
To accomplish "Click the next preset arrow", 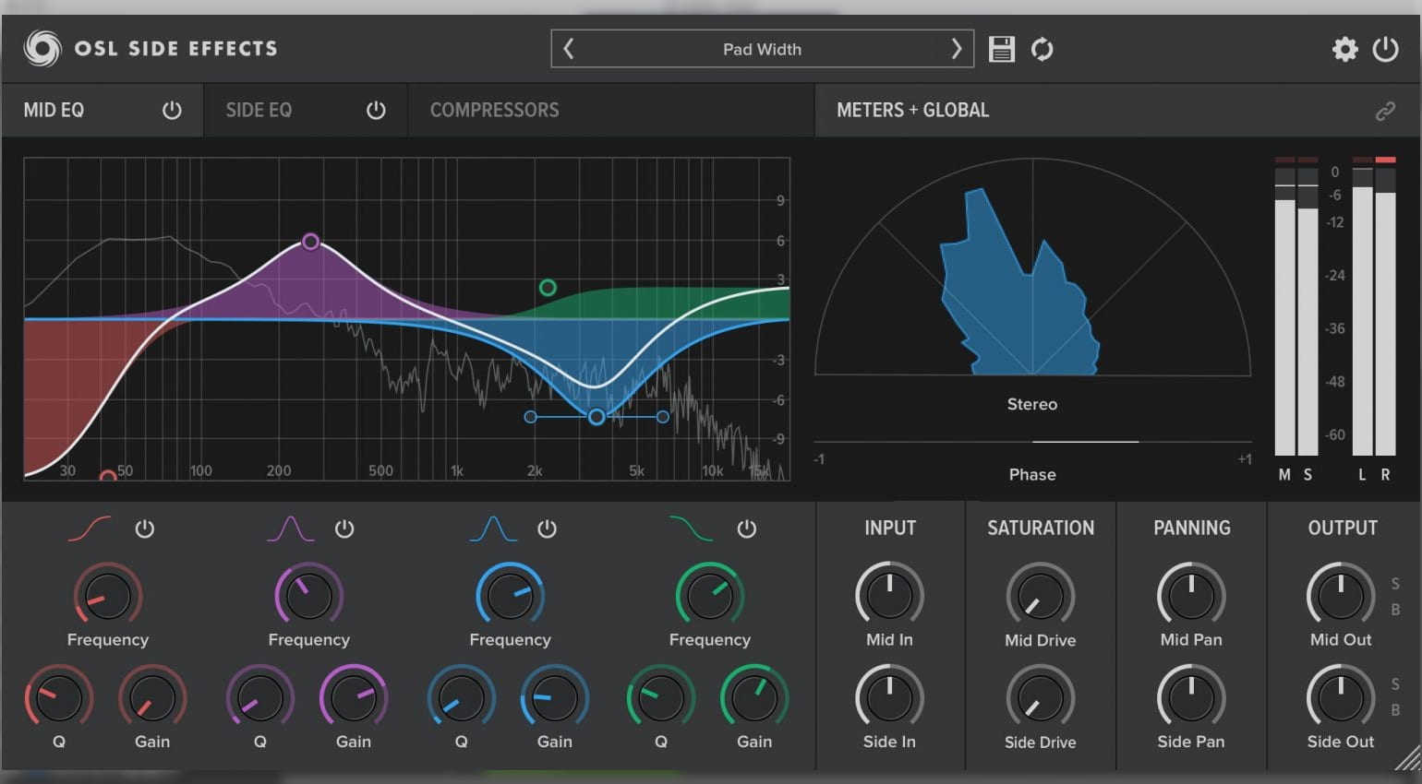I will point(957,49).
